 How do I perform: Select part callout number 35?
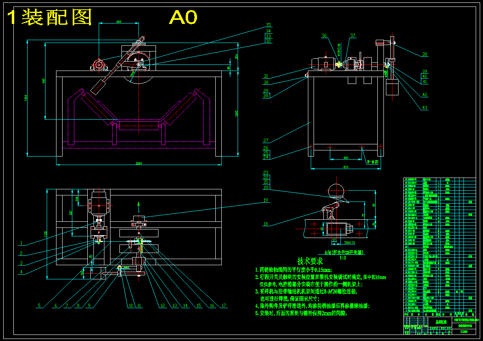click(x=268, y=25)
